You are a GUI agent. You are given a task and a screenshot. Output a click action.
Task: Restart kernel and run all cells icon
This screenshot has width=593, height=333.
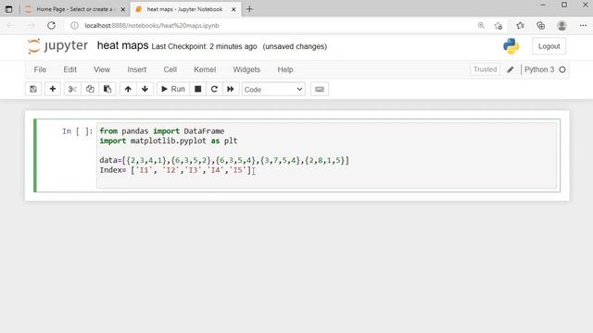231,89
